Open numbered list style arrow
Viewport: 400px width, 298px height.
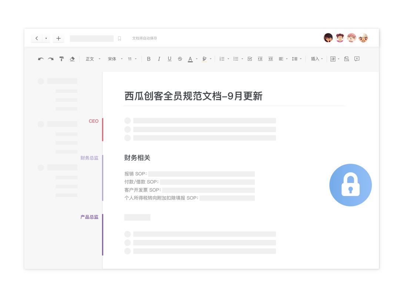coord(228,59)
